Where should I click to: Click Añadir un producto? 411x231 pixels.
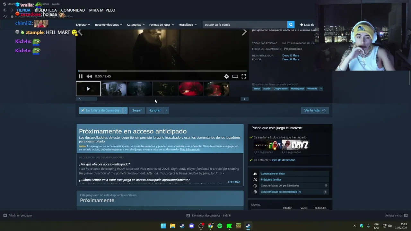[18, 216]
